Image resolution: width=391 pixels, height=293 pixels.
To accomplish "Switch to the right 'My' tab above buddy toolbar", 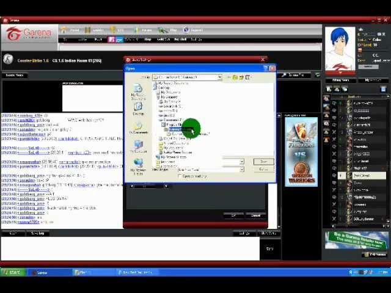I will [x=373, y=80].
